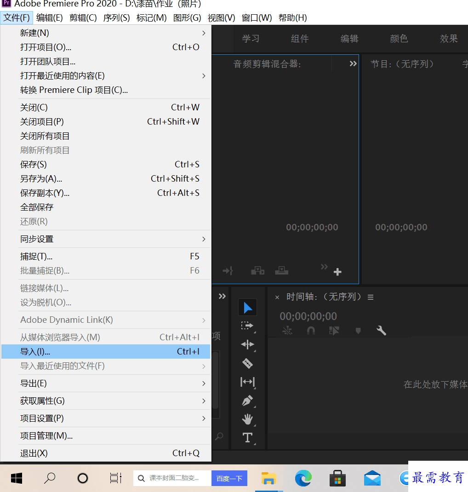The image size is (468, 492).
Task: Expand 获取属性(G) submenu
Action: [x=106, y=400]
